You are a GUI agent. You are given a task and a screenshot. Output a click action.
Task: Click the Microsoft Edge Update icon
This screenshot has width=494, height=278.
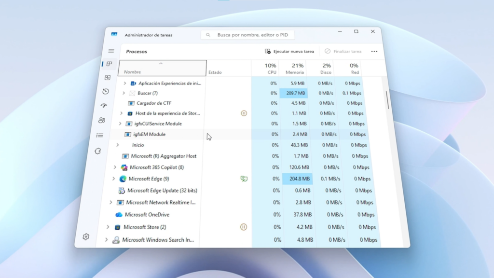121,190
